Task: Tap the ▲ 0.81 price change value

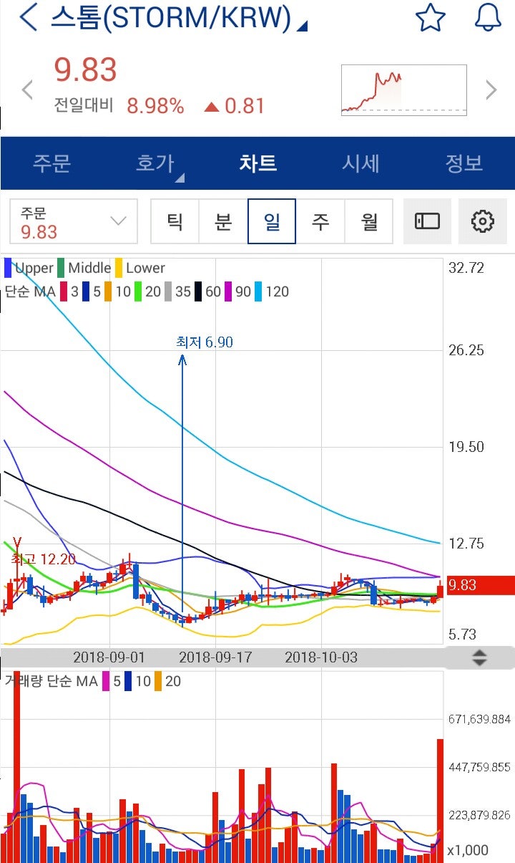Action: pos(235,106)
